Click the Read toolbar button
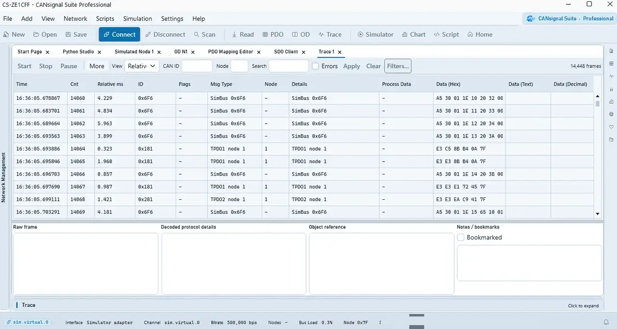The width and height of the screenshot is (617, 329). (x=242, y=34)
